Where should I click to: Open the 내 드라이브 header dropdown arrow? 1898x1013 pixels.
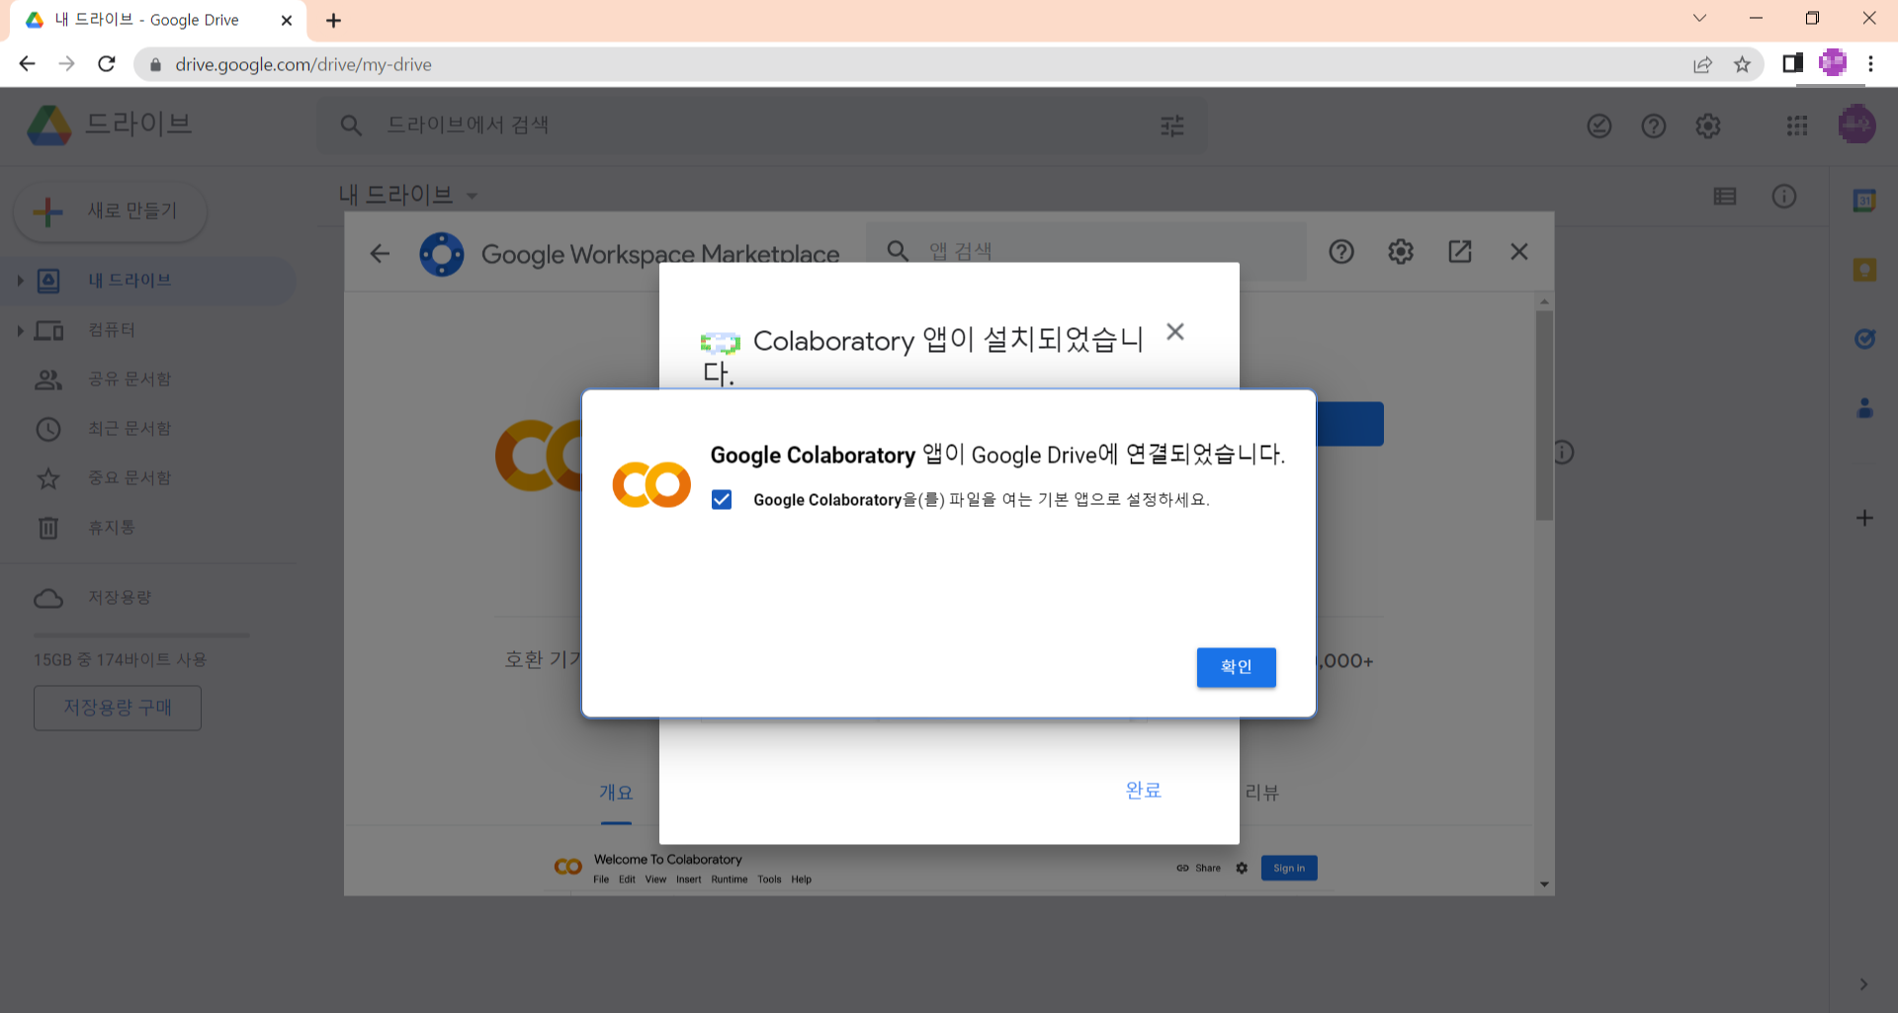[x=472, y=196]
